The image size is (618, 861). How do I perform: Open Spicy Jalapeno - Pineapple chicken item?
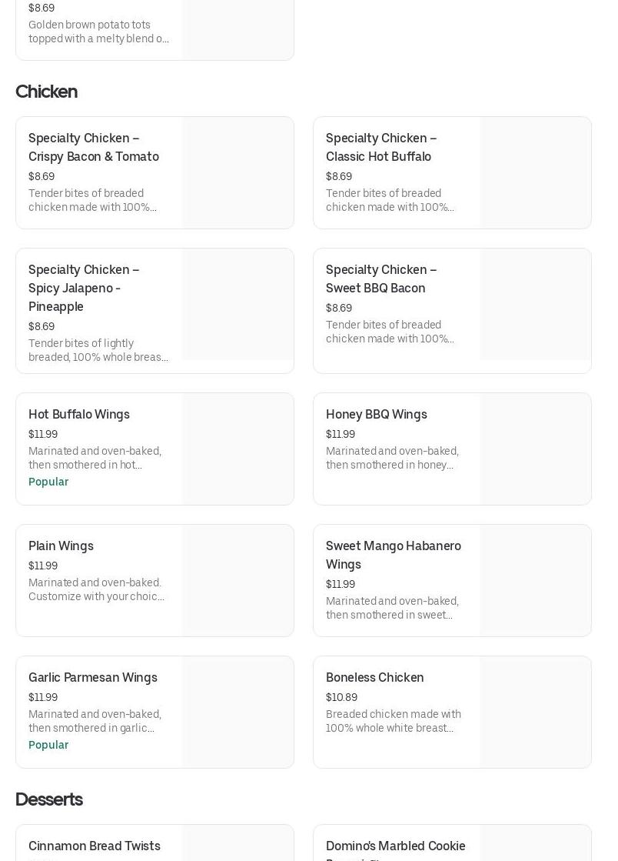(84, 288)
